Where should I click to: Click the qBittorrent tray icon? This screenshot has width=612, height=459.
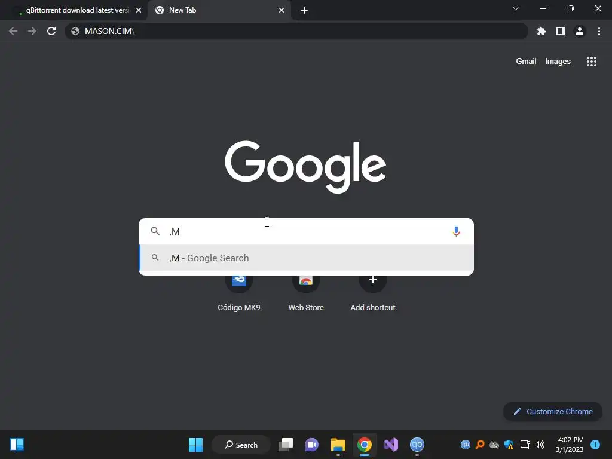tap(465, 445)
